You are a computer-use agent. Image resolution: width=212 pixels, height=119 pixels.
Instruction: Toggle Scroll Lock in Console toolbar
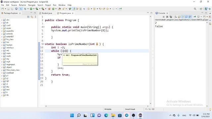coord(179,17)
